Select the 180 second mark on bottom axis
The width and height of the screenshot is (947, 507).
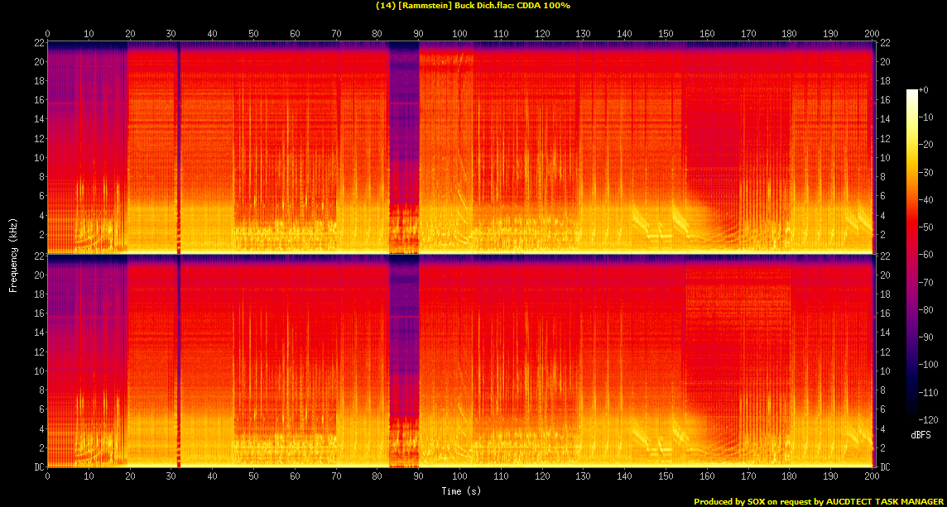click(x=790, y=477)
